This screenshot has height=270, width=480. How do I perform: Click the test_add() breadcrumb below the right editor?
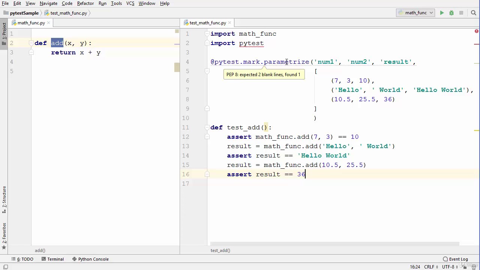220,250
